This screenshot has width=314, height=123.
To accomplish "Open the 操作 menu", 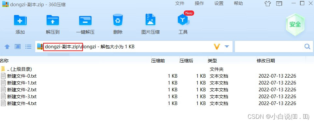I will (x=199, y=3).
